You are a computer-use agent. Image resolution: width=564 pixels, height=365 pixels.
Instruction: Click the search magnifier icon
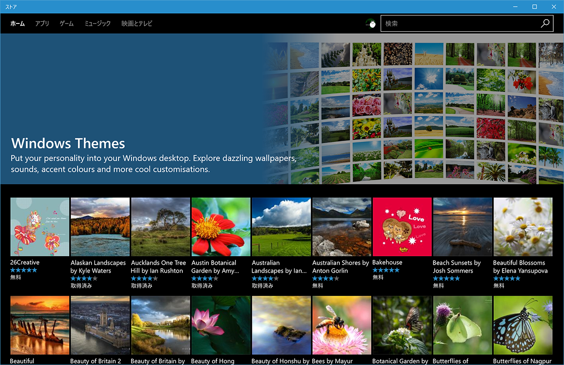[545, 23]
